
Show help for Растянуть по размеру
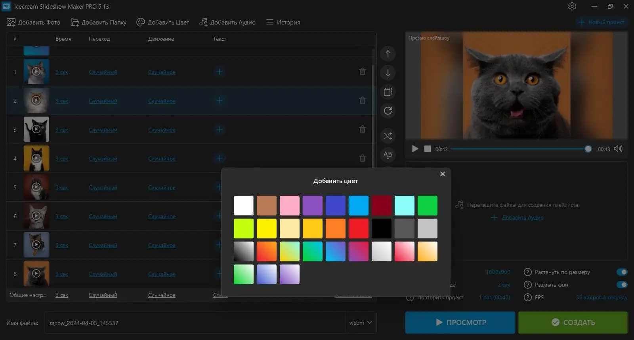point(527,272)
